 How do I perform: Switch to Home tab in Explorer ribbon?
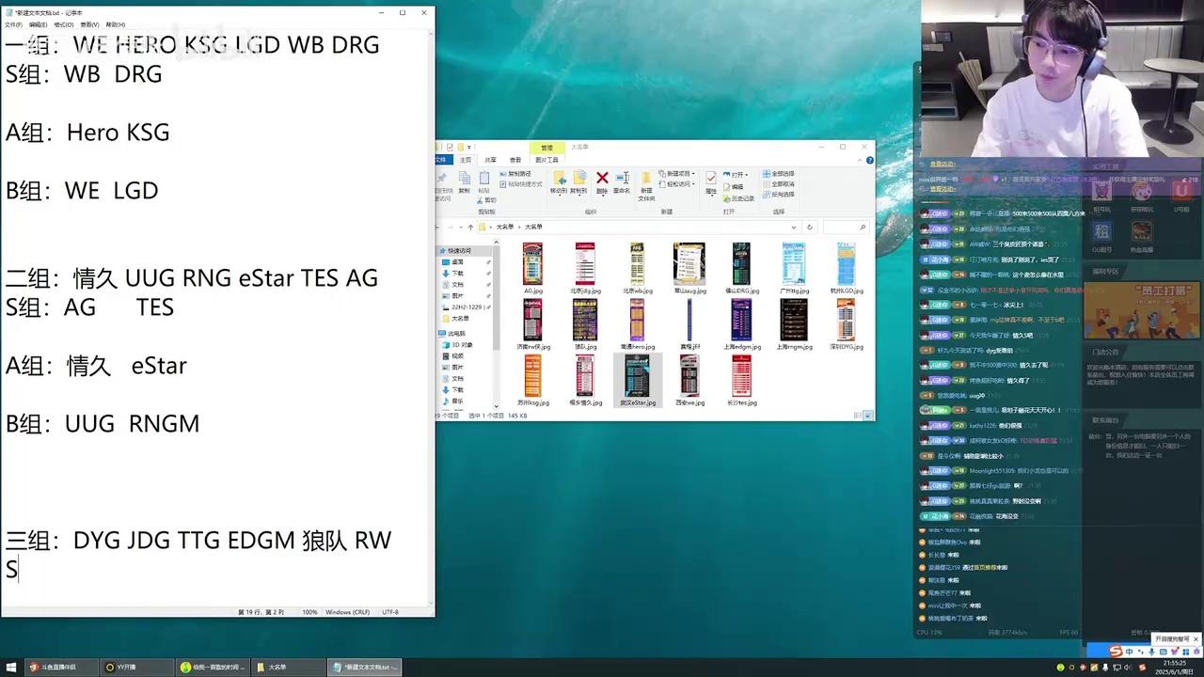tap(466, 160)
